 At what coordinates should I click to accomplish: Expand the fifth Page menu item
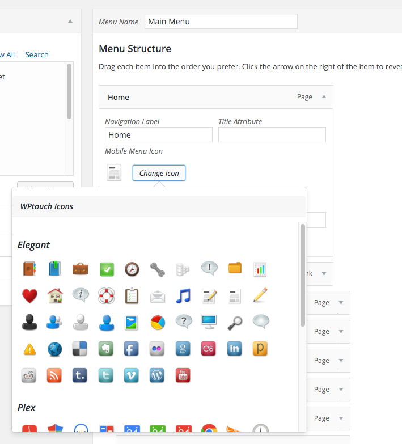pos(341,418)
